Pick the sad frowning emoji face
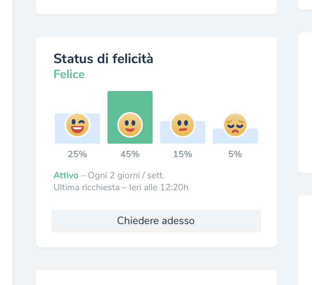312x285 pixels. point(235,125)
